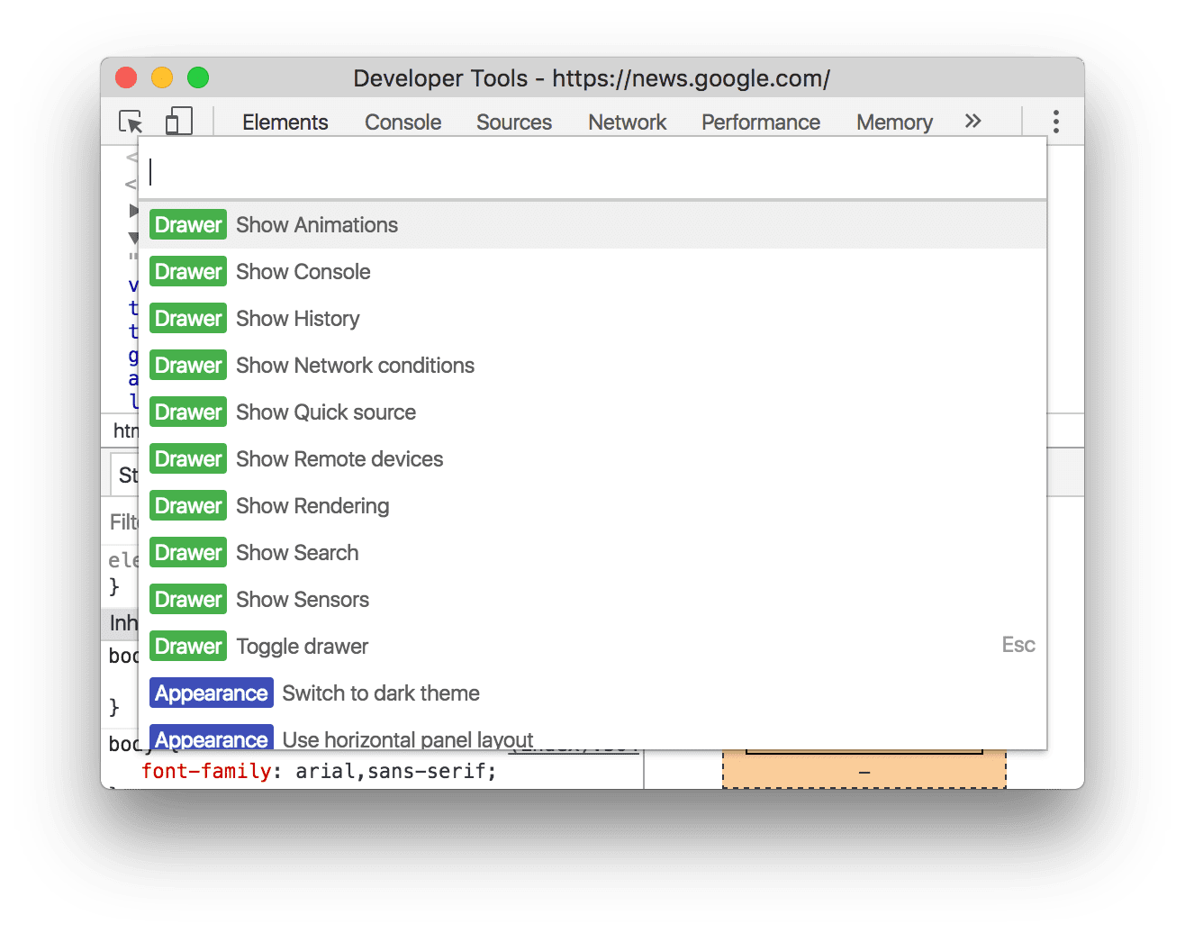Switch to the Elements tab
Image resolution: width=1185 pixels, height=933 pixels.
pos(285,121)
